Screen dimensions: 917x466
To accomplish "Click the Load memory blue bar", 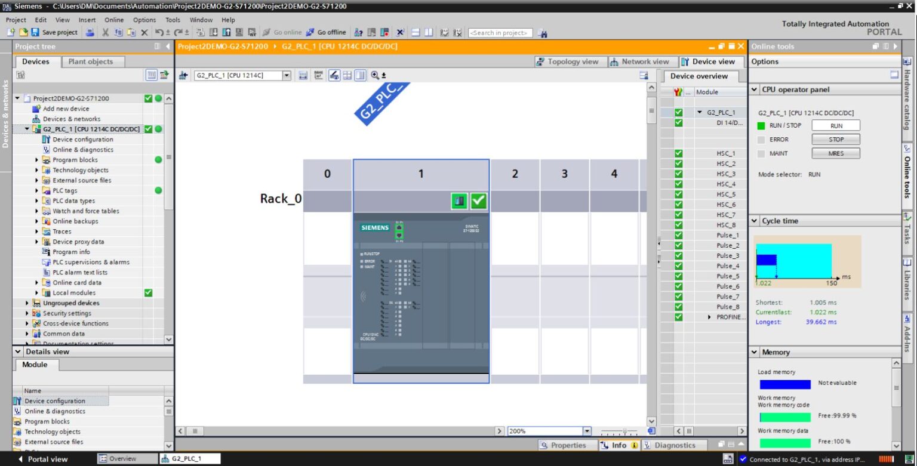I will pos(785,385).
